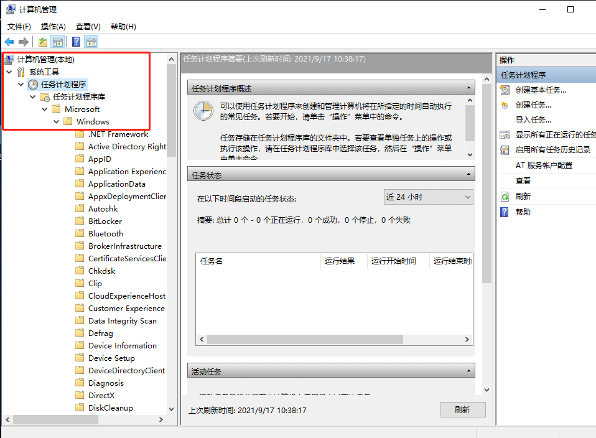Collapse the Microsoft folder node
The width and height of the screenshot is (596, 438).
(44, 109)
